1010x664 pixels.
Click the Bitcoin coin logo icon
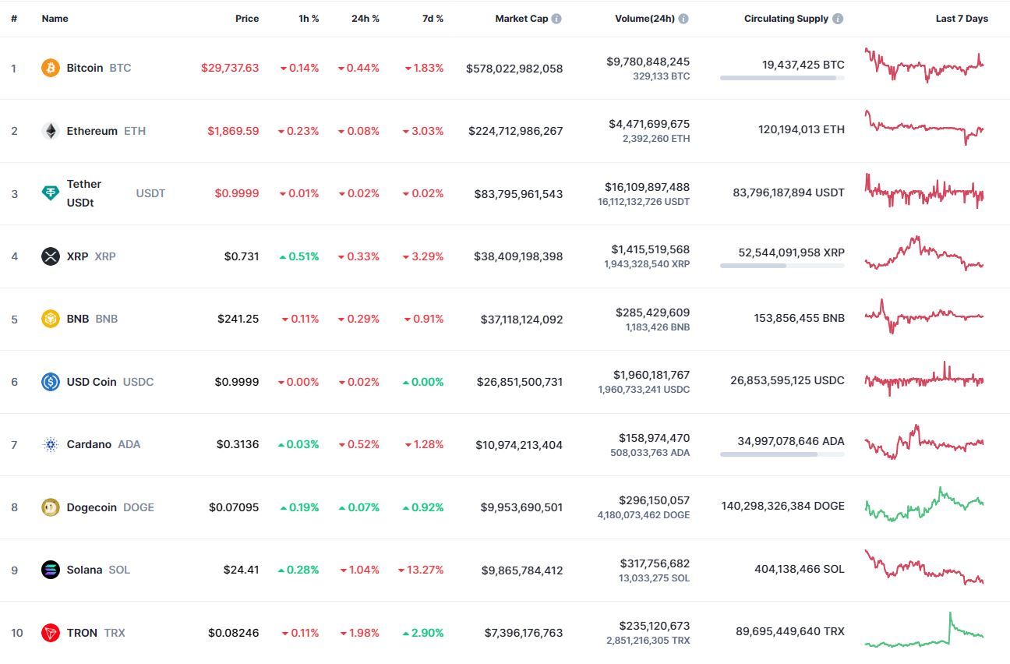(x=51, y=68)
